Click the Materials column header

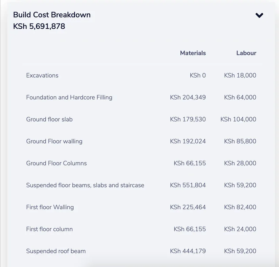(193, 53)
